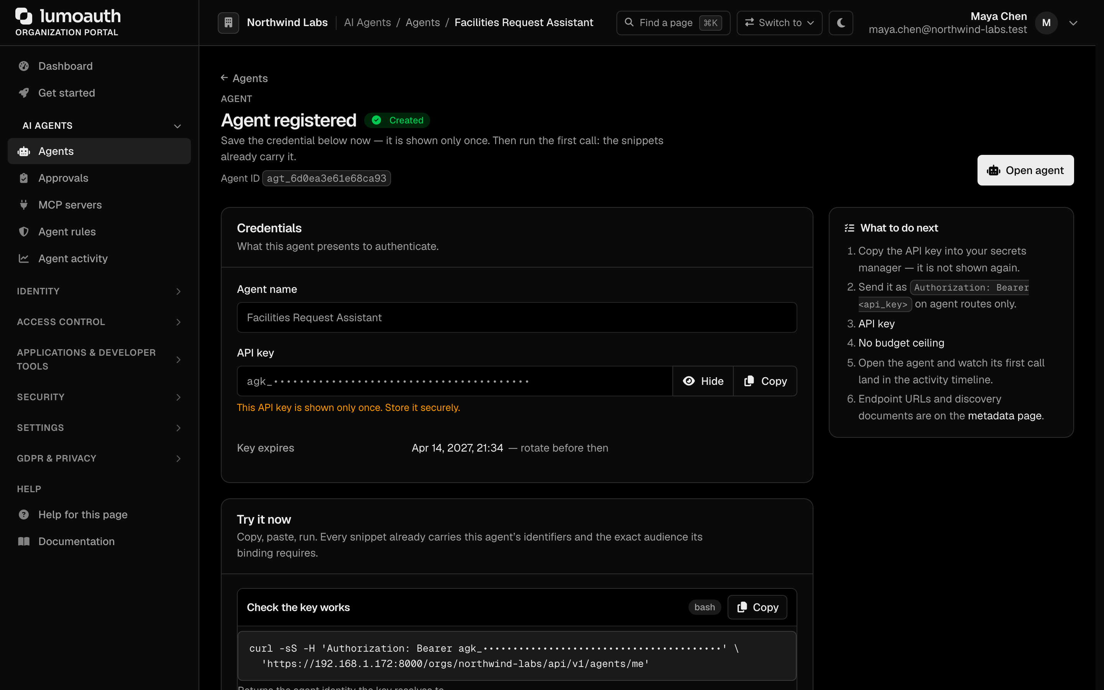Toggle dark mode moon icon
Screen dimensions: 1104x690
841,22
